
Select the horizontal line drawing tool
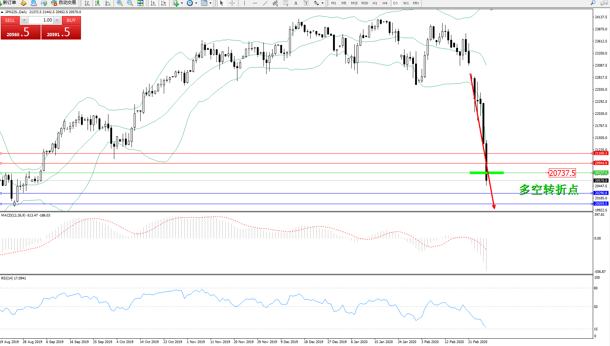click(x=255, y=3)
